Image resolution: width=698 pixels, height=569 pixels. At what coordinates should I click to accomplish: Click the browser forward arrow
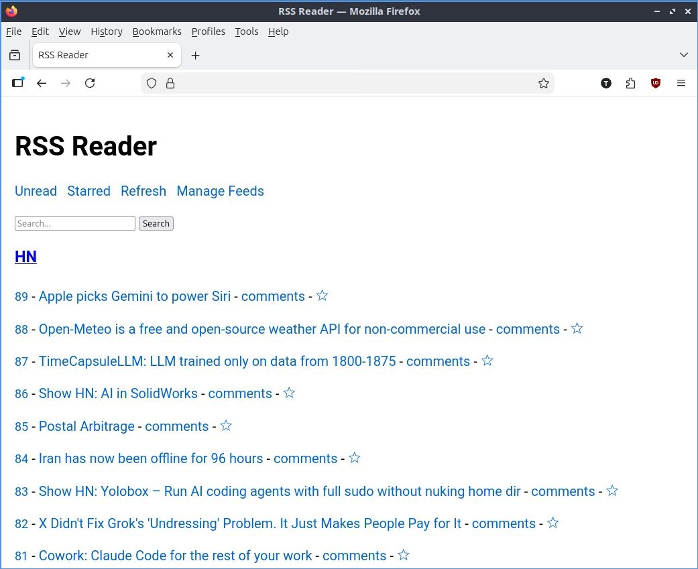[66, 83]
